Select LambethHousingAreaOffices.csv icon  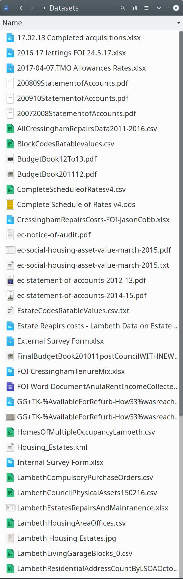tap(10, 523)
